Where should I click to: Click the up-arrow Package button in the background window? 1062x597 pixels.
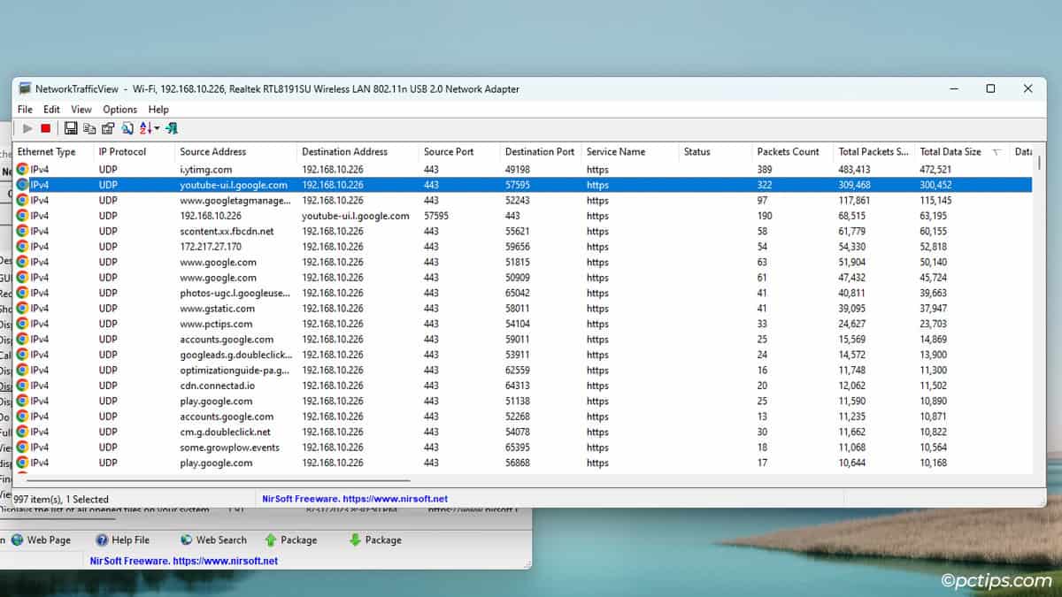289,540
